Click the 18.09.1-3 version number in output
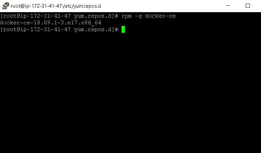 [47, 23]
